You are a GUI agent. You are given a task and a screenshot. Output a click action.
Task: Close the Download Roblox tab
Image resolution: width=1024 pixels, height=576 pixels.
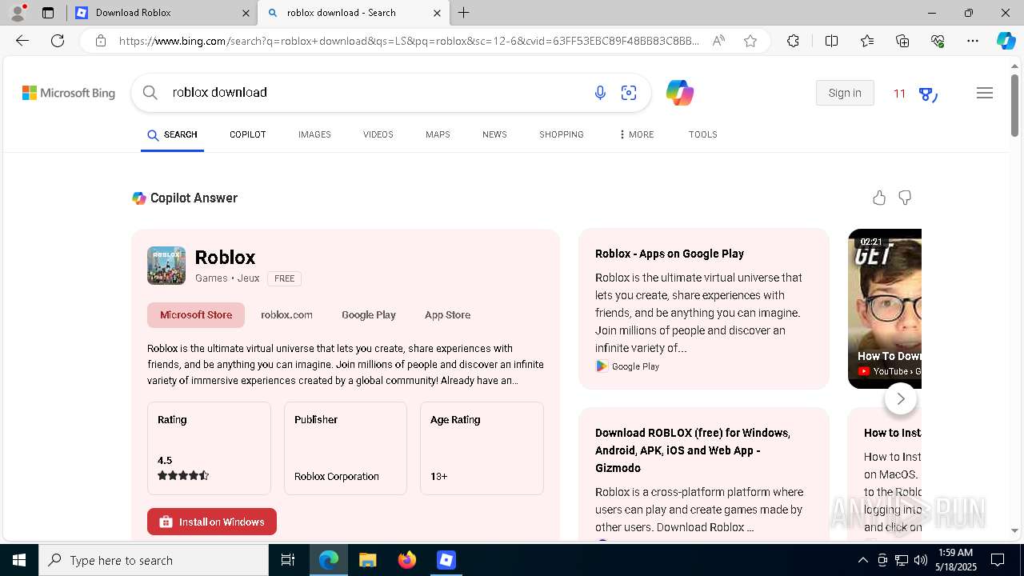[246, 13]
